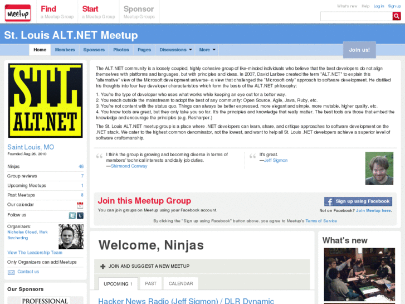Viewport: 405px width, 304px height.
Task: Click the Twitter follow icon
Action: (x=72, y=215)
